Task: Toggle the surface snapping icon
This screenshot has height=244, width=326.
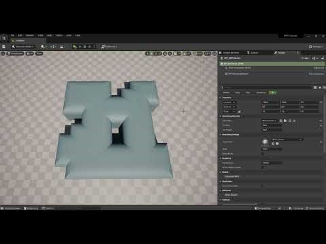Action: coord(170,54)
